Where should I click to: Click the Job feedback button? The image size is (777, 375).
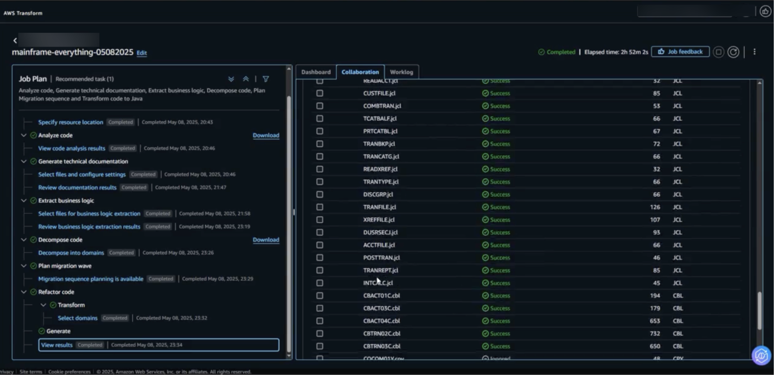click(x=680, y=52)
